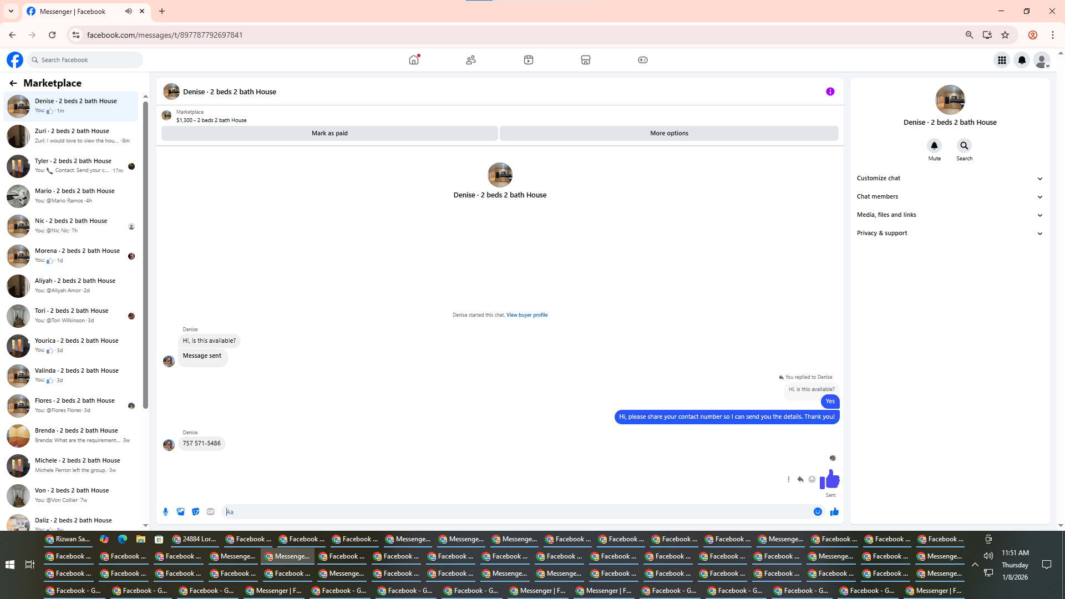Bookmark this page with the star icon
The image size is (1065, 599).
point(1005,35)
